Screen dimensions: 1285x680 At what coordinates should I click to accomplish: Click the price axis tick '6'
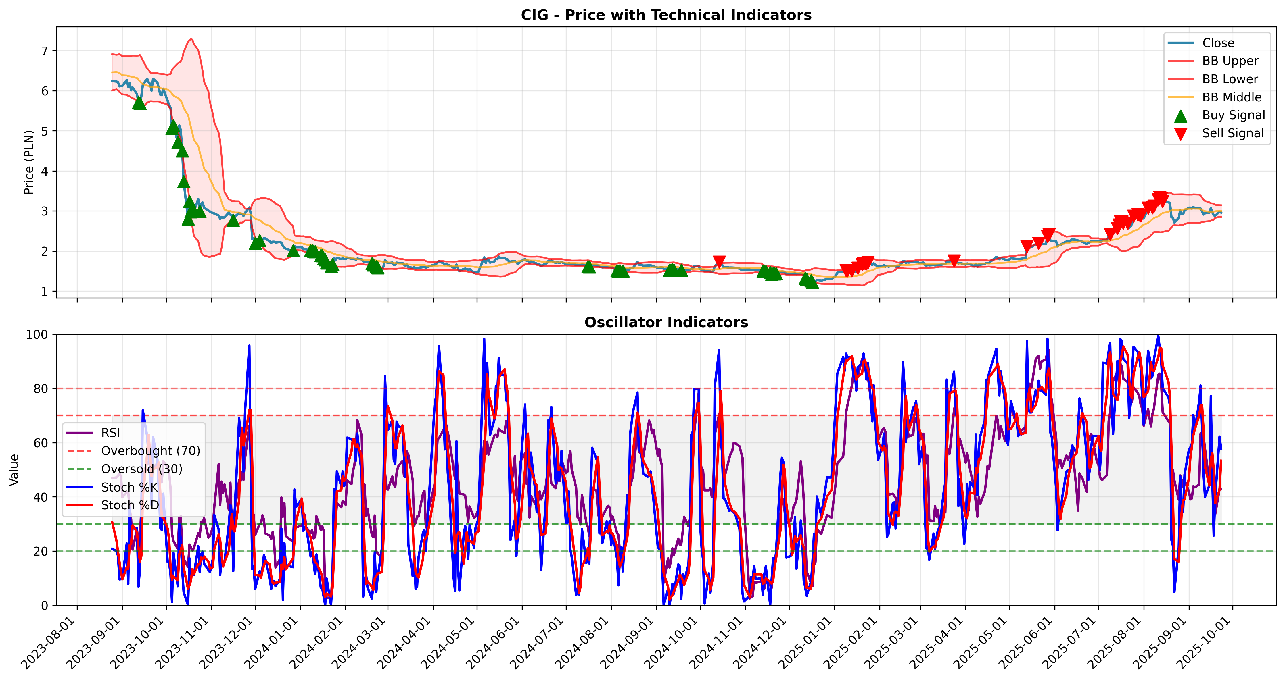(45, 91)
